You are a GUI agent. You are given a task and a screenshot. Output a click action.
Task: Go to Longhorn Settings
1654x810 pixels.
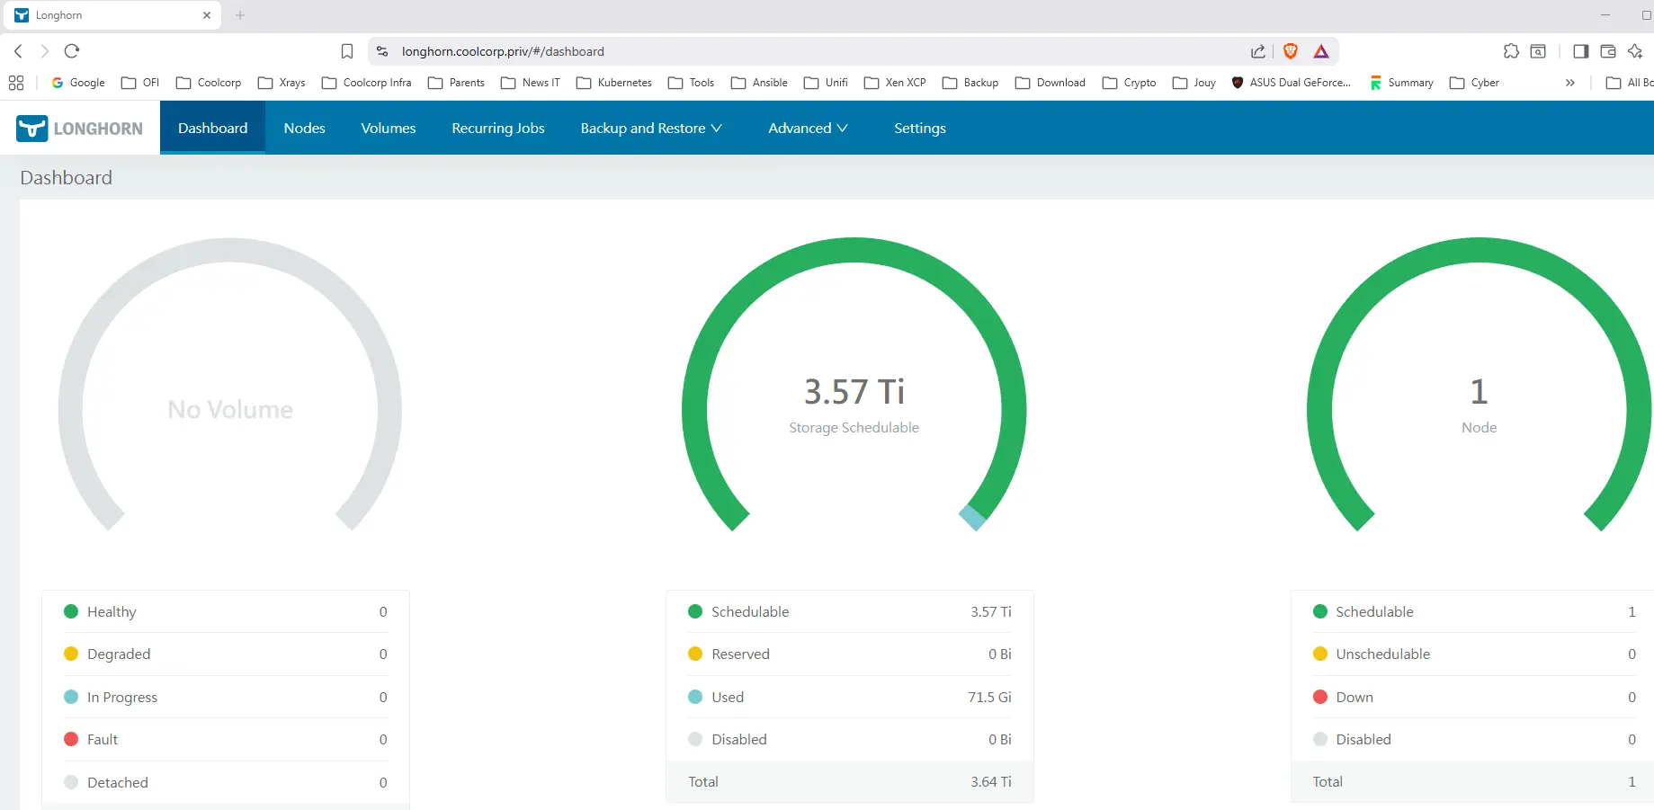click(x=919, y=129)
